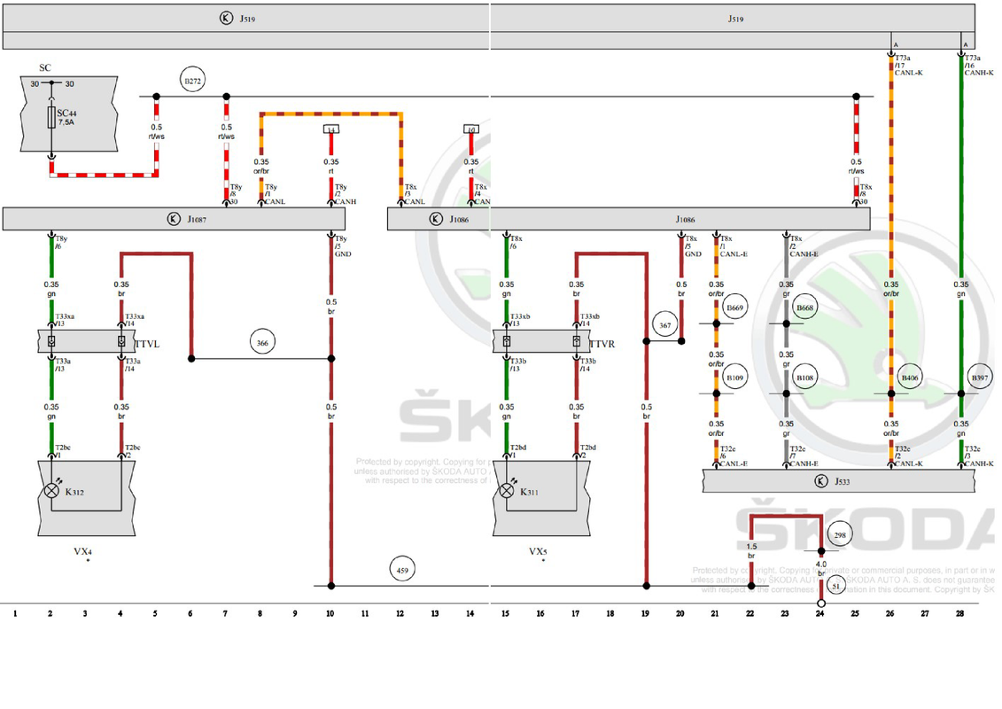The height and width of the screenshot is (709, 1002).
Task: Click the T8x /3 CANL pin label
Action: [x=415, y=194]
